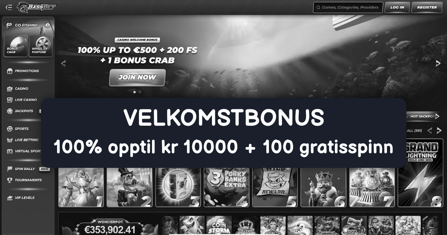
Task: Show the previous banner slide with the left arrow
Action: click(x=63, y=64)
